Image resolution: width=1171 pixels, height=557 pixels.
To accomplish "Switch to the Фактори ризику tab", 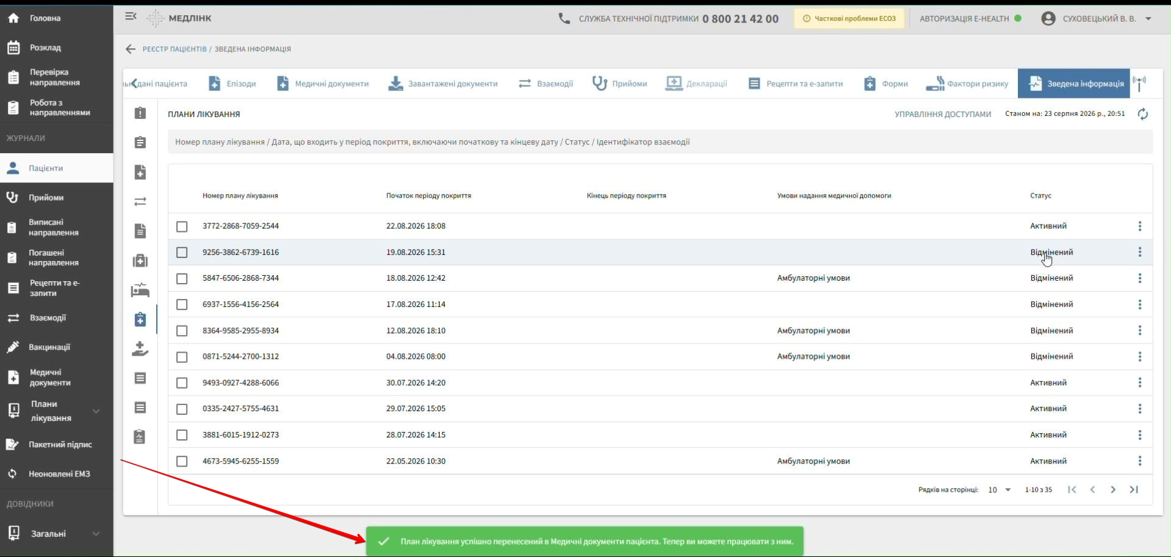I will (967, 84).
